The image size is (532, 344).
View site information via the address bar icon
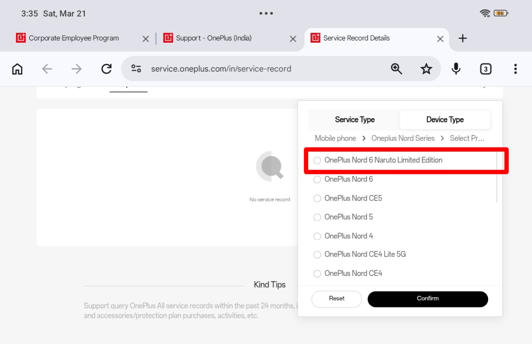pyautogui.click(x=135, y=69)
